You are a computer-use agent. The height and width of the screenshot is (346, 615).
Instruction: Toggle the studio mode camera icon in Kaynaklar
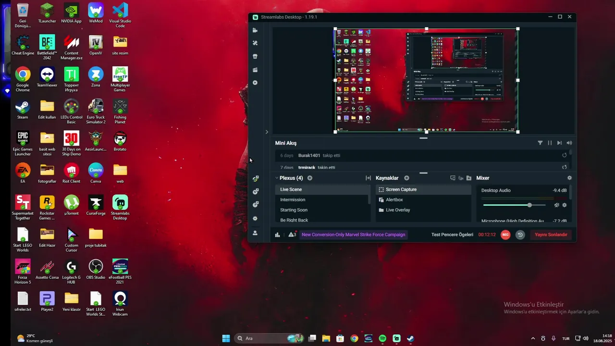[461, 178]
